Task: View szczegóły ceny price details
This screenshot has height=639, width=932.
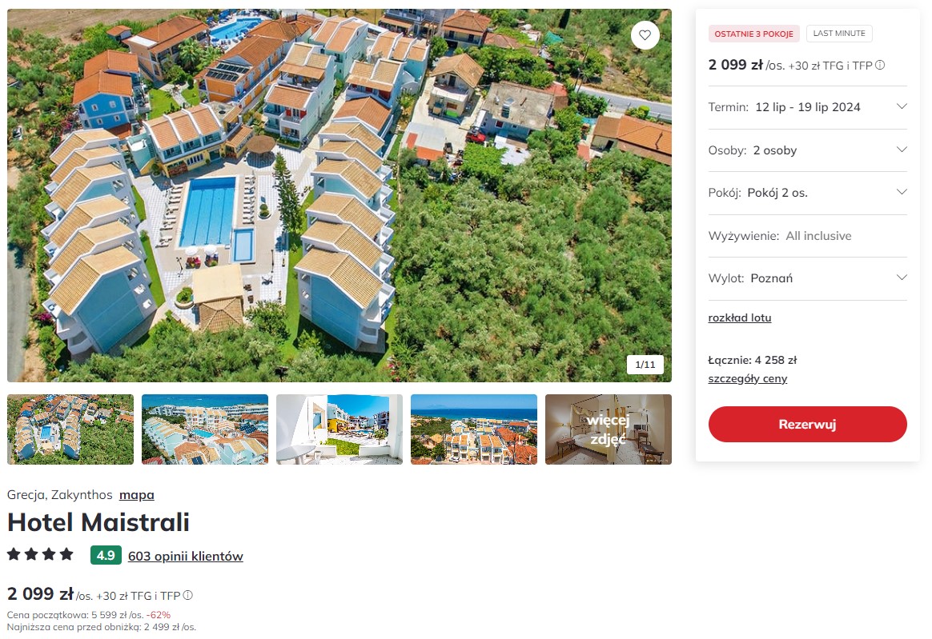Action: (x=747, y=379)
